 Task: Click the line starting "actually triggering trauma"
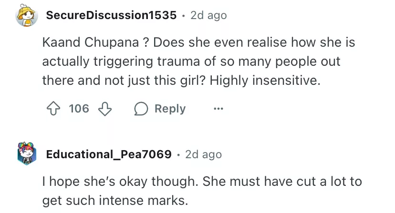click(x=191, y=62)
